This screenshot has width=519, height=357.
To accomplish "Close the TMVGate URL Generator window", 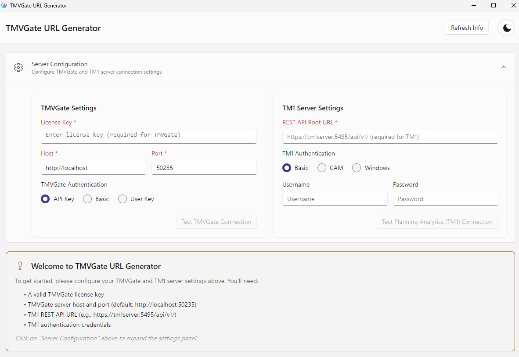I will click(513, 5).
